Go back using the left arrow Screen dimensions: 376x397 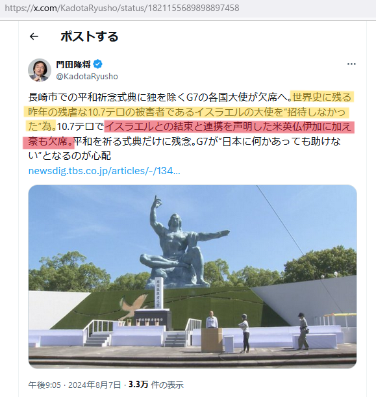pos(34,36)
